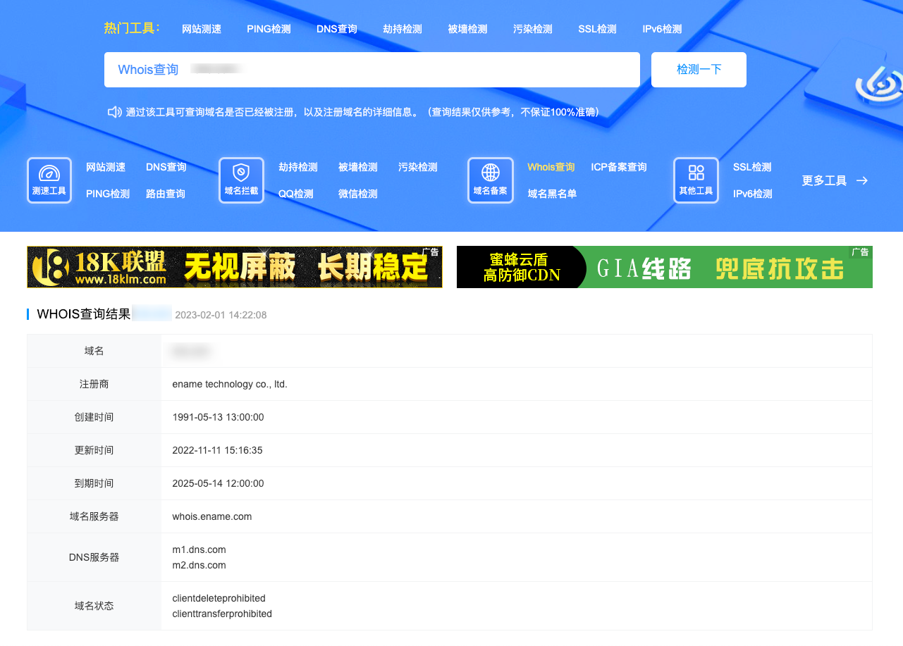Open the 微信检测 link

(x=358, y=194)
